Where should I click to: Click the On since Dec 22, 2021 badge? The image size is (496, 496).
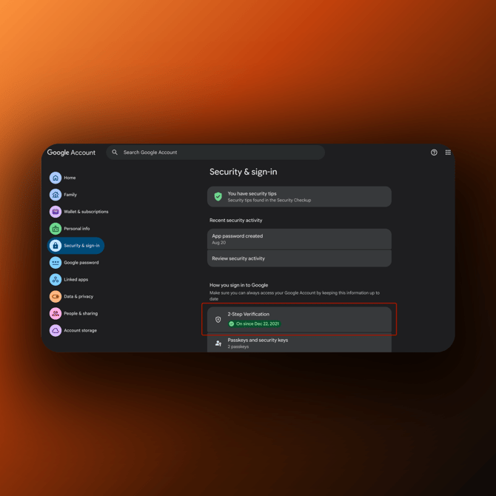(255, 324)
